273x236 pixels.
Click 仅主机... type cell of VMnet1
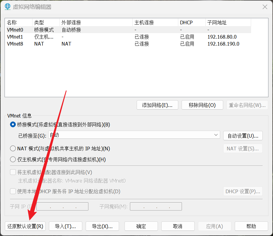tap(44, 37)
